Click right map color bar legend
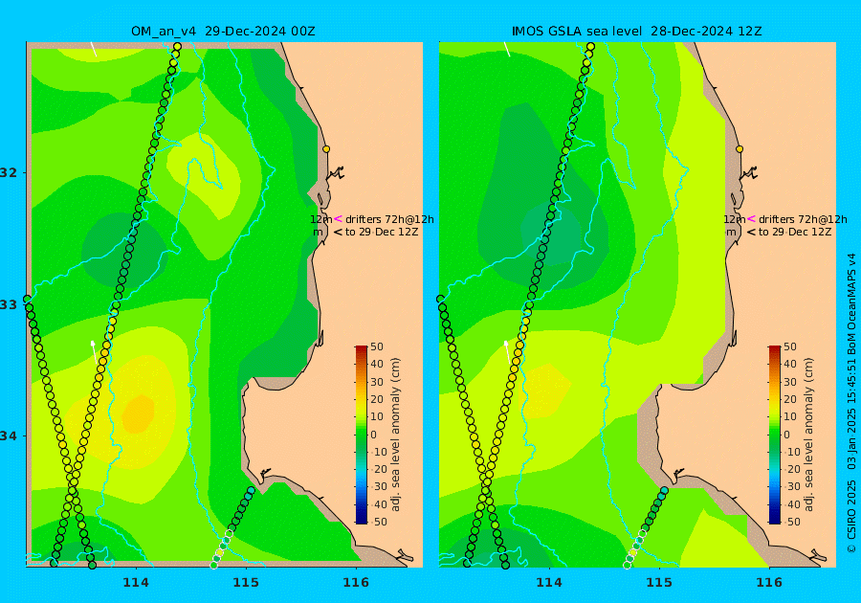The height and width of the screenshot is (603, 861). pyautogui.click(x=774, y=435)
